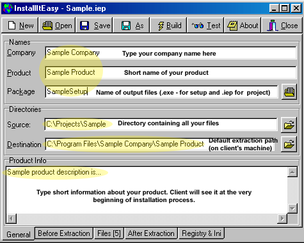This screenshot has width=304, height=243.
Task: Click the Product Info scroll right arrow
Action: [282, 219]
